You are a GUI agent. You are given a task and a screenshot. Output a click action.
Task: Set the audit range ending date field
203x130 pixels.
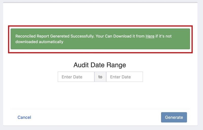tap(124, 77)
